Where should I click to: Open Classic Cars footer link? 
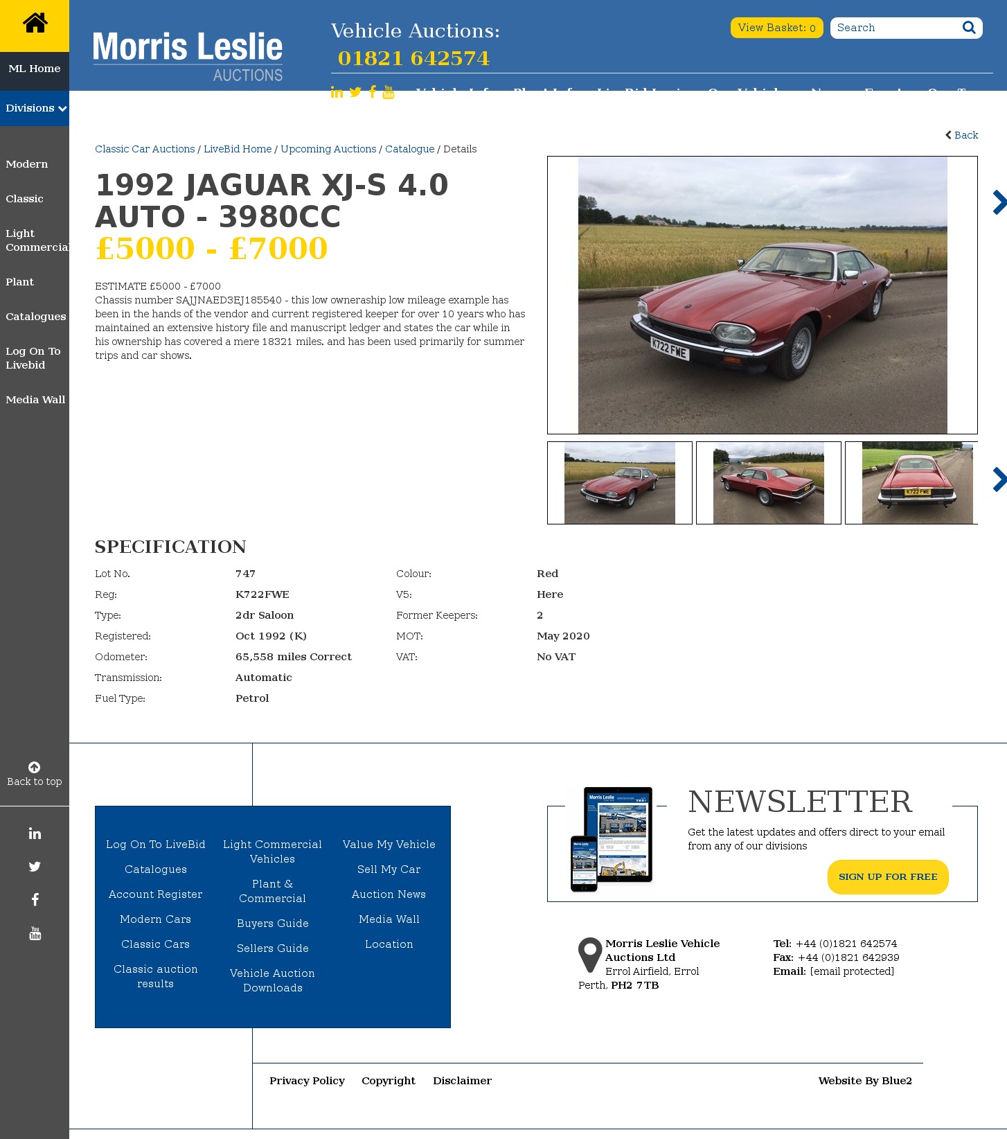tap(156, 944)
